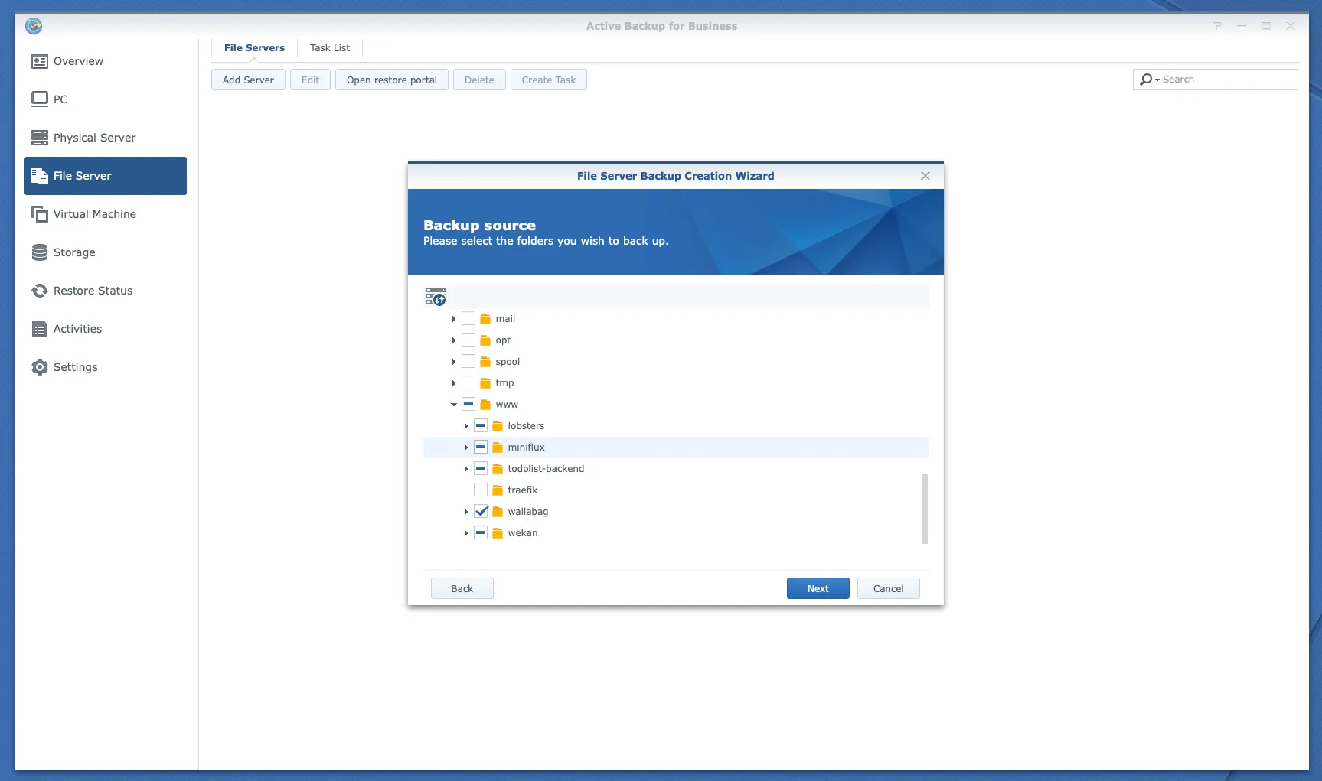The height and width of the screenshot is (781, 1322).
Task: Click the Restore Status refresh icon
Action: [40, 291]
